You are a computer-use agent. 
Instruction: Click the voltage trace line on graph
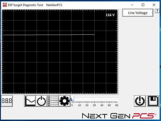tap(48, 35)
